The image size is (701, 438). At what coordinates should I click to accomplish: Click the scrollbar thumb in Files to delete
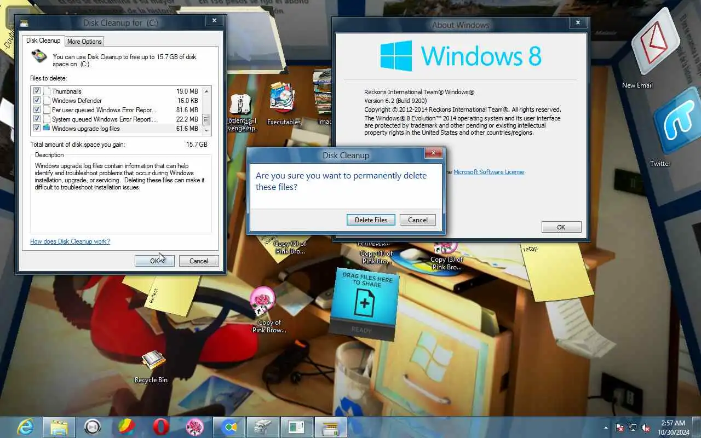206,119
